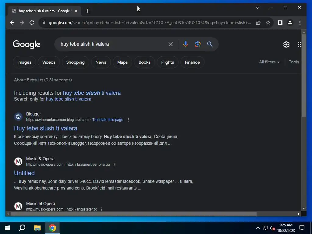Click the Blogger globe favicon
This screenshot has height=234, width=312.
pyautogui.click(x=18, y=117)
